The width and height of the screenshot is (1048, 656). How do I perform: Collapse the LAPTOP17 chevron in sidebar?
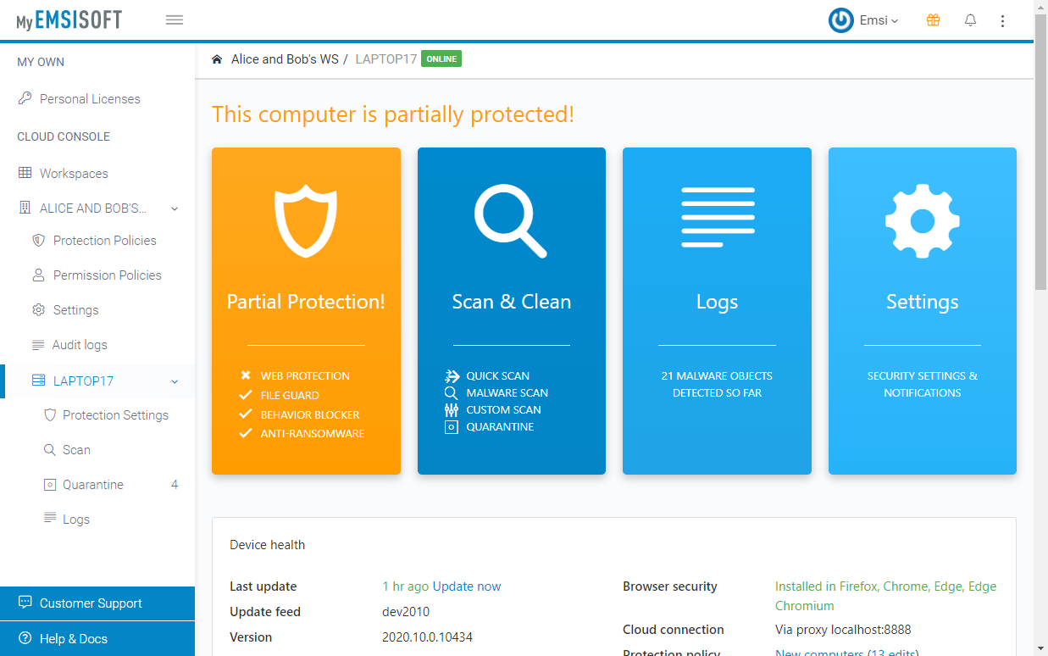175,381
